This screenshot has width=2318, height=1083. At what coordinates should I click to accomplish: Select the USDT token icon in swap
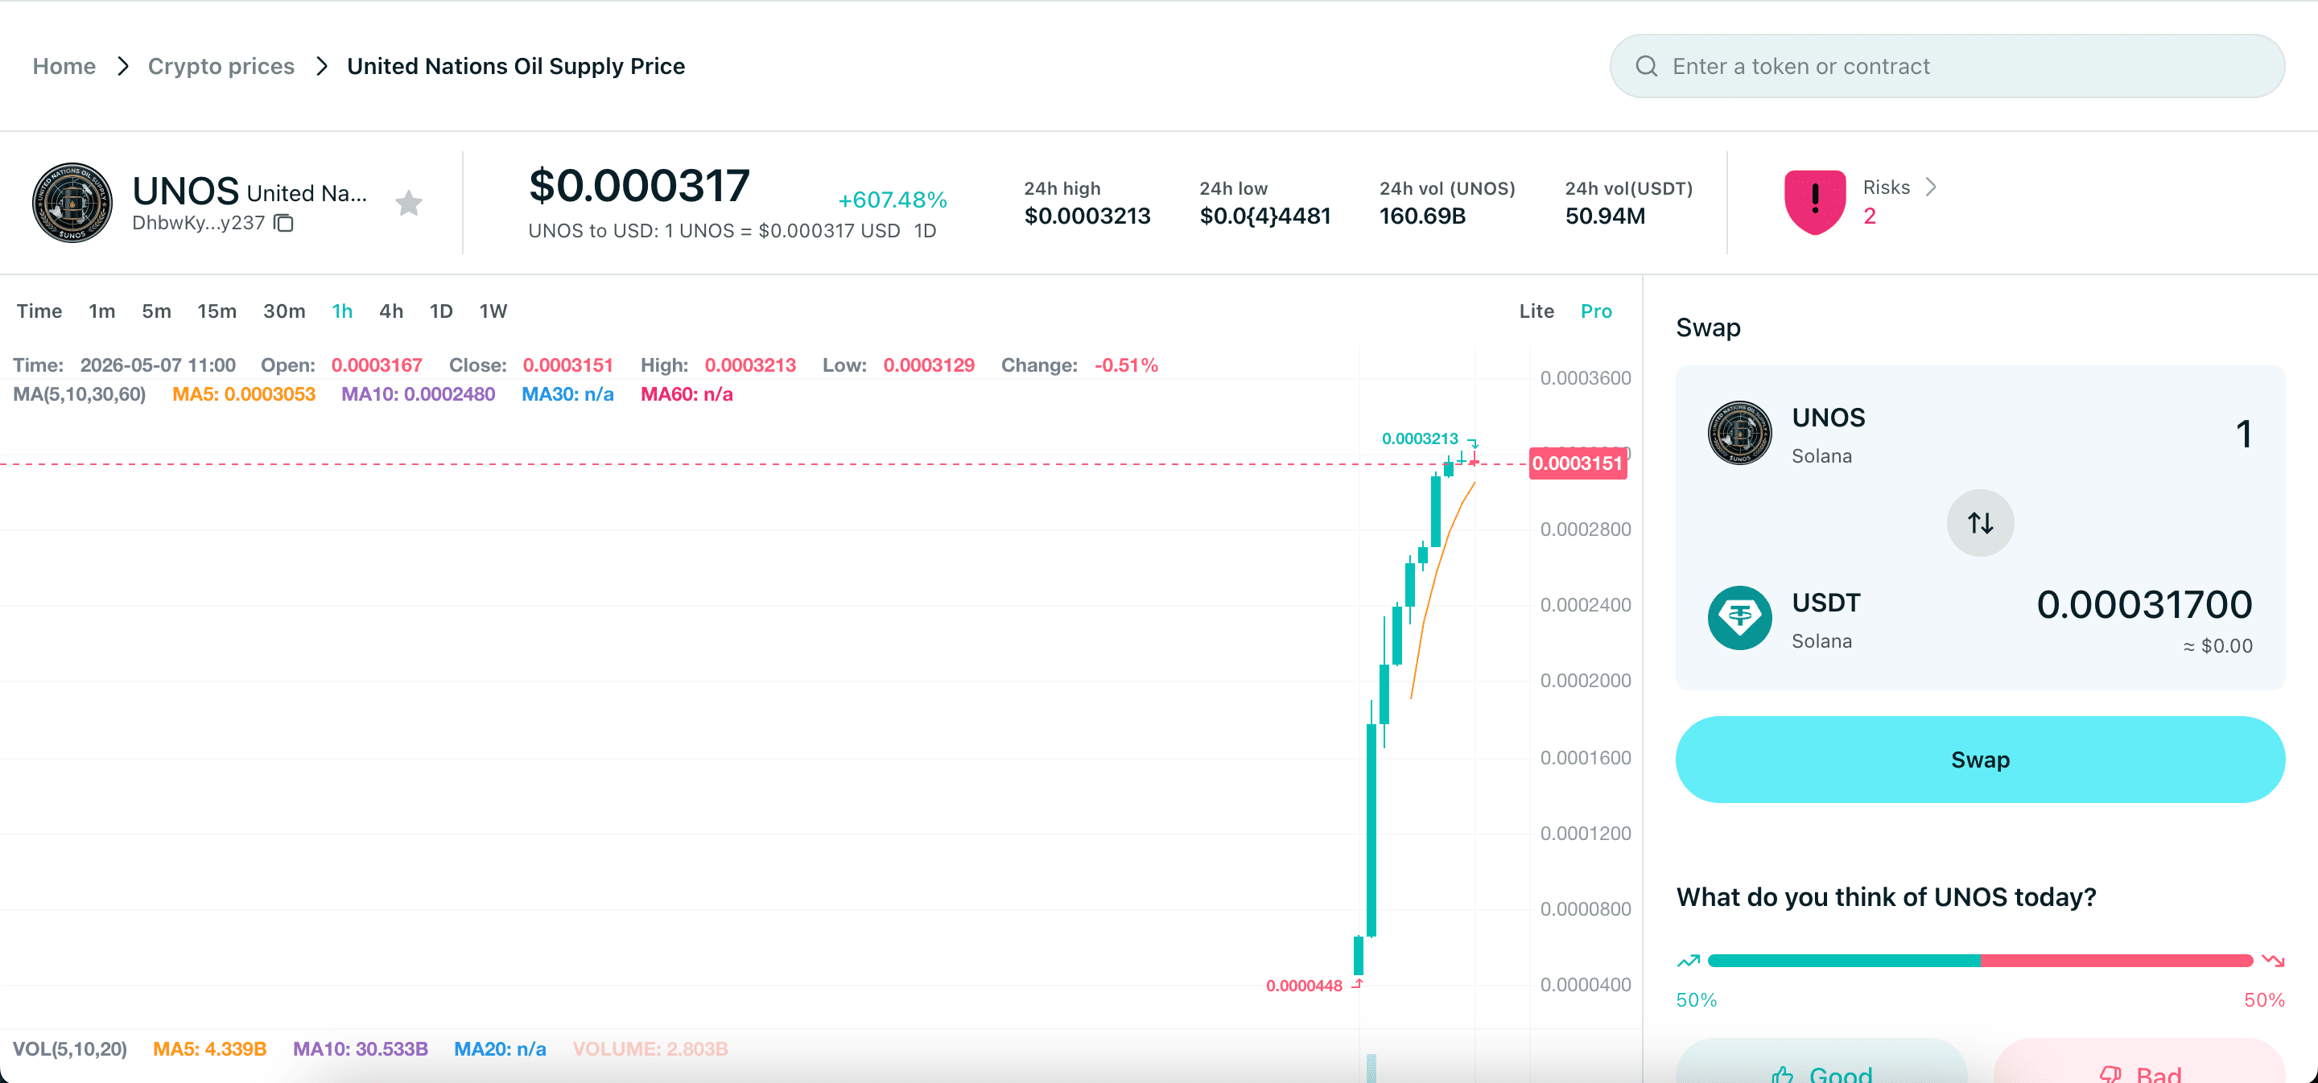[1739, 618]
